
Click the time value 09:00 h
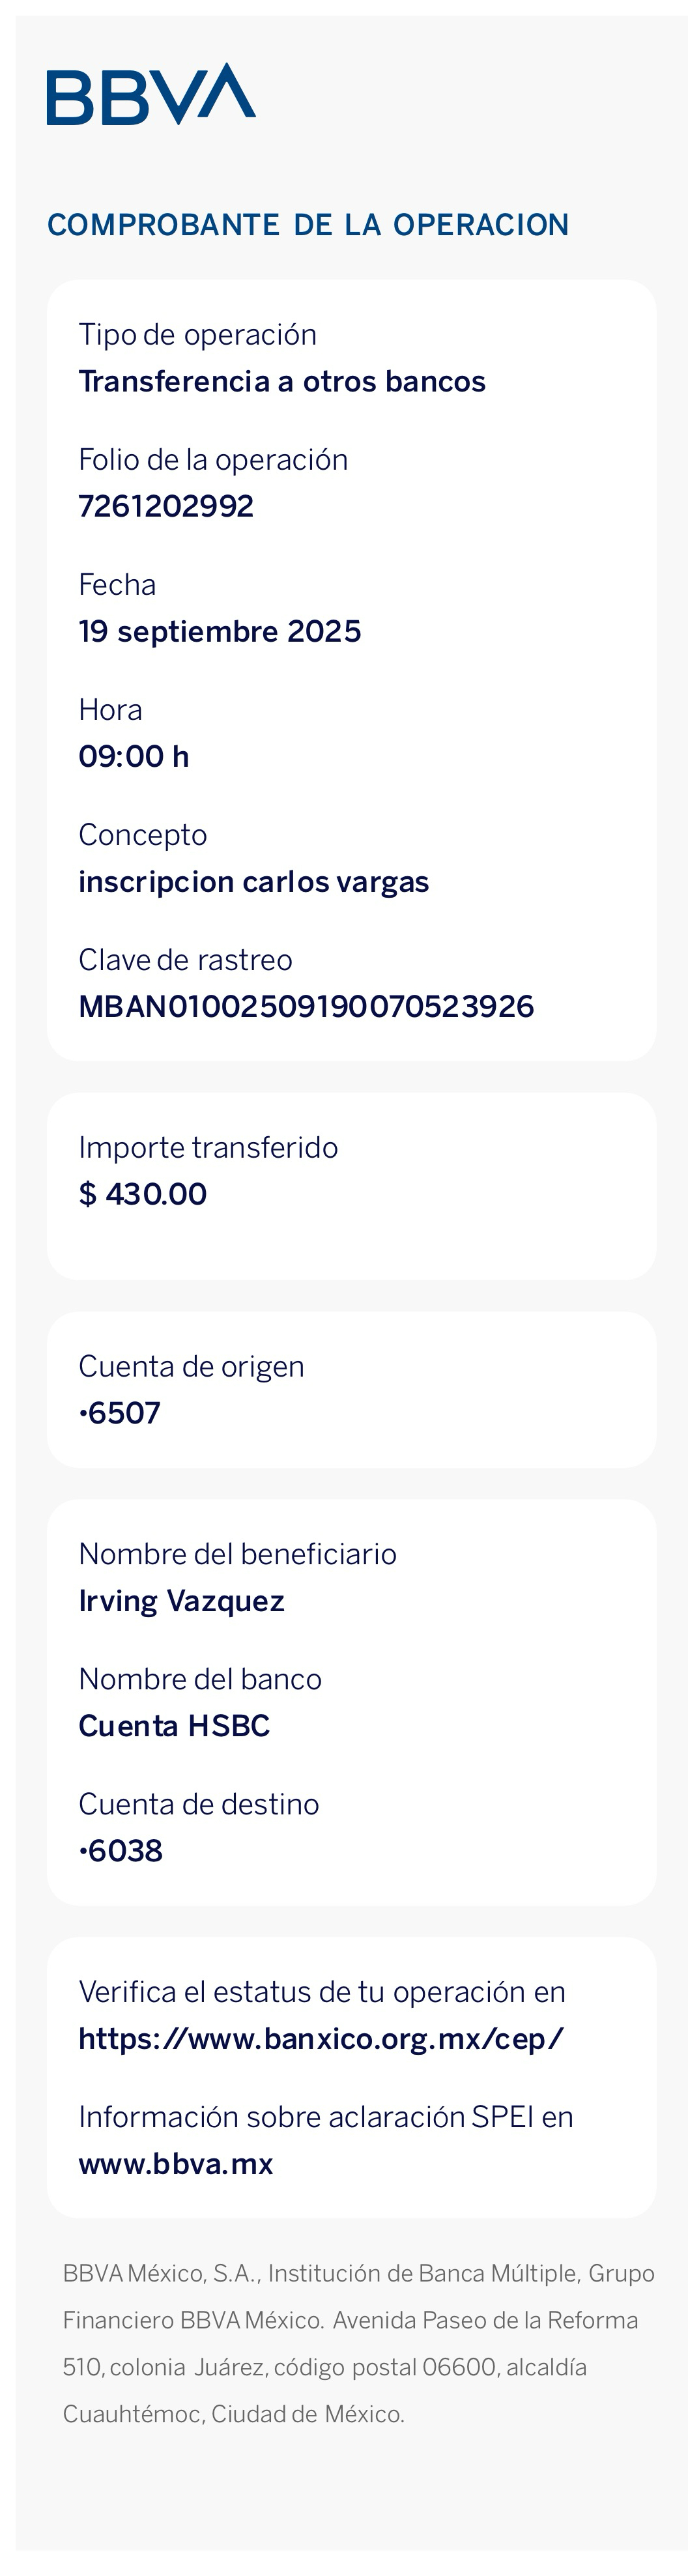[x=134, y=756]
